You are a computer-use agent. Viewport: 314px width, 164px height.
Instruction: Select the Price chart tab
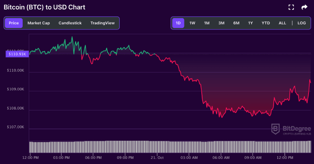tap(14, 23)
